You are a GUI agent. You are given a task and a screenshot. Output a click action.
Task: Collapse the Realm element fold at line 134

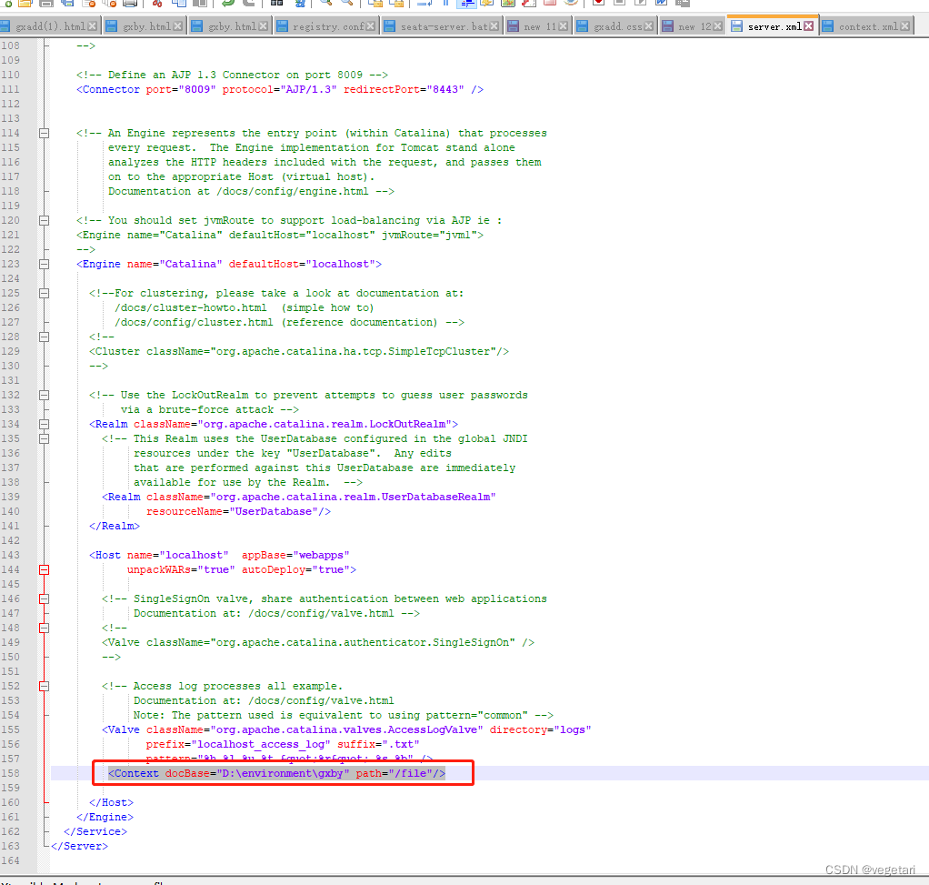click(44, 425)
